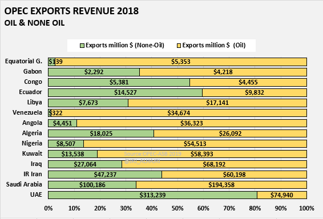The height and width of the screenshot is (219, 323).
Task: Click the 70% axis tick label
Action: [x=229, y=208]
